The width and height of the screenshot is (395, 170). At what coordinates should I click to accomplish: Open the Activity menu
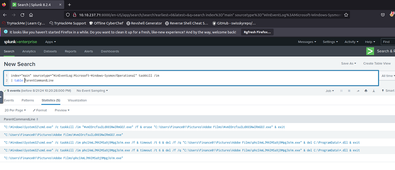[x=351, y=42]
